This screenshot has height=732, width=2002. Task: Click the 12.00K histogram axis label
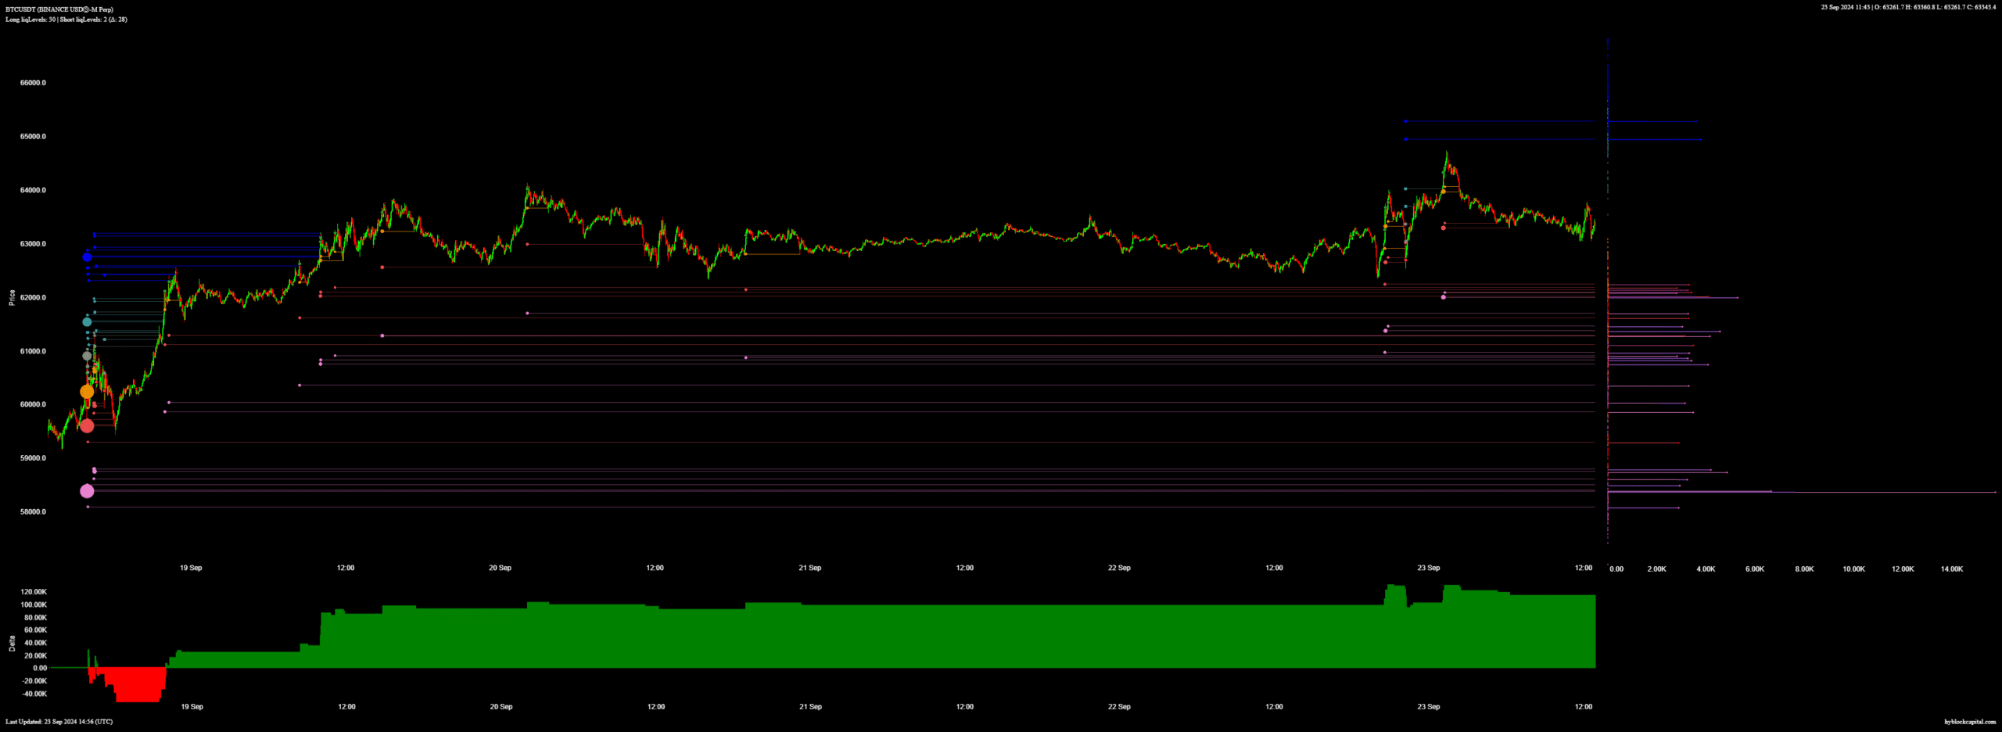[1903, 569]
